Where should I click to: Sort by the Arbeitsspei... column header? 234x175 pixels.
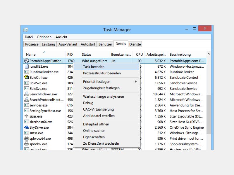156,55
